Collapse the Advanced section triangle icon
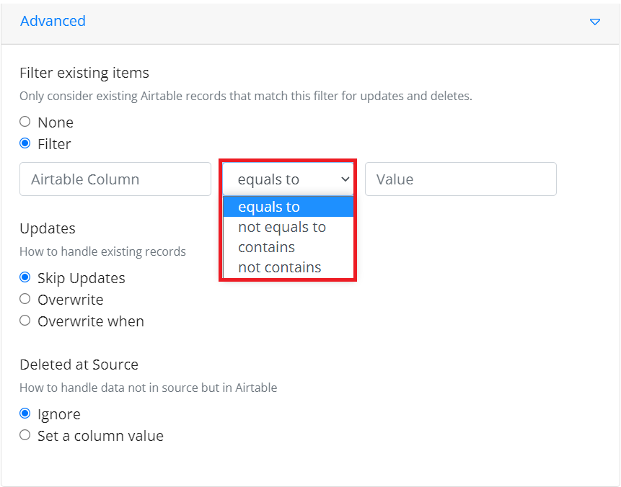The image size is (621, 487). pos(595,22)
